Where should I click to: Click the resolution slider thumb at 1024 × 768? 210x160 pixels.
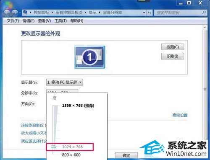click(x=53, y=147)
